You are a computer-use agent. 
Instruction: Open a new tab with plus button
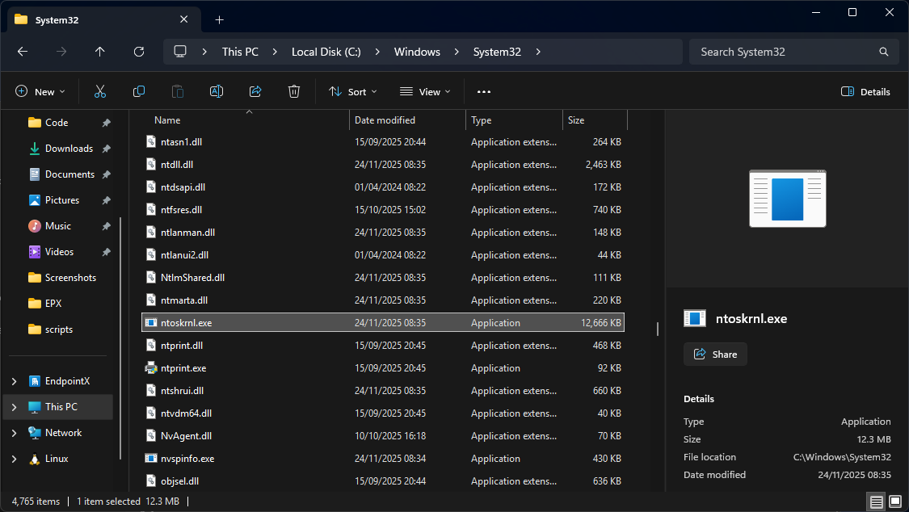(219, 19)
